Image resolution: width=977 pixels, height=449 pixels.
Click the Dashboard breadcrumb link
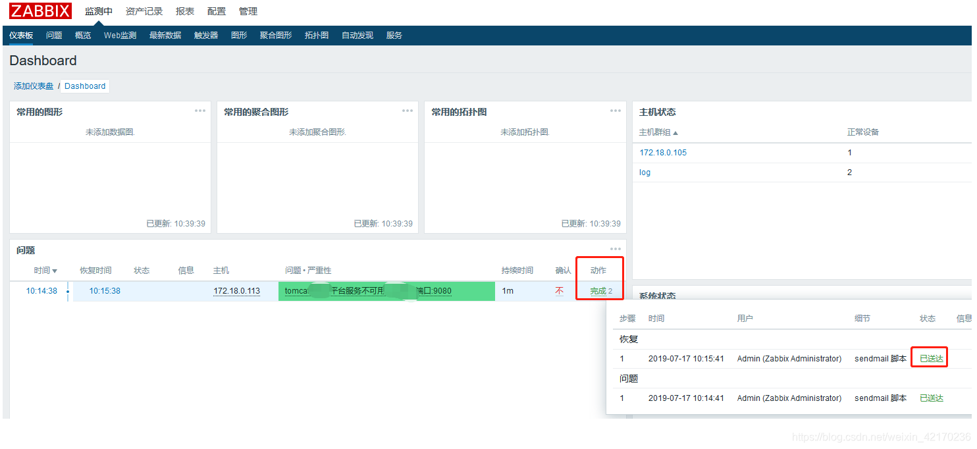tap(85, 86)
